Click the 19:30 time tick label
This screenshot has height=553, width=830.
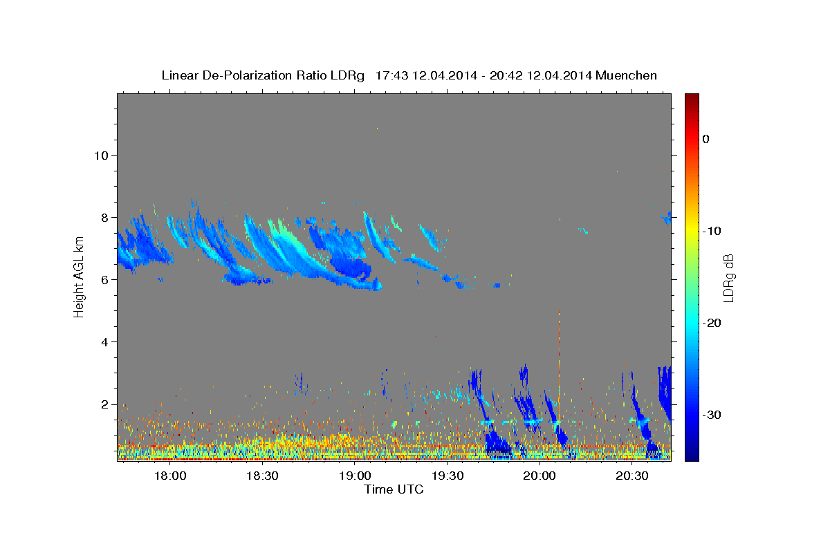point(448,476)
